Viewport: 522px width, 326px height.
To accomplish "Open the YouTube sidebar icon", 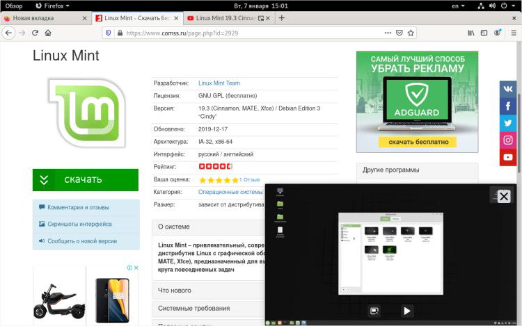I will click(507, 157).
